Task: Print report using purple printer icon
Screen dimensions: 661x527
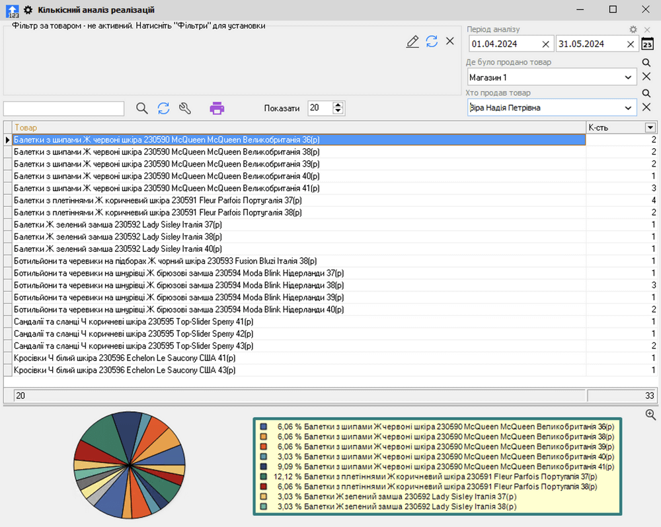Action: (217, 108)
